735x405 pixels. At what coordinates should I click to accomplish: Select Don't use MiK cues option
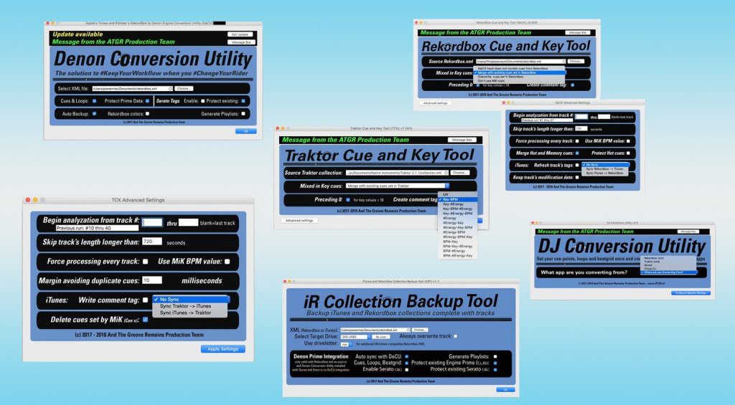pyautogui.click(x=520, y=80)
